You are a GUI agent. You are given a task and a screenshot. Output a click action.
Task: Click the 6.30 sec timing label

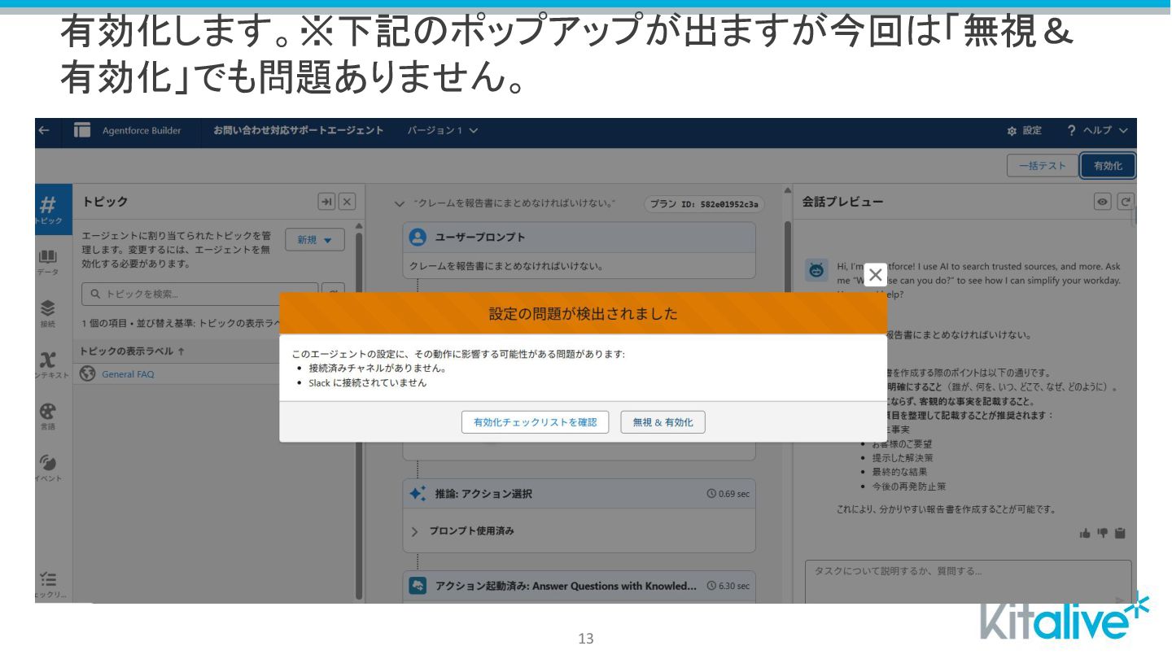point(728,586)
